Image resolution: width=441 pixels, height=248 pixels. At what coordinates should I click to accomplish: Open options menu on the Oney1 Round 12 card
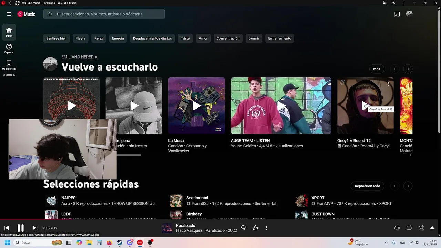click(x=388, y=84)
